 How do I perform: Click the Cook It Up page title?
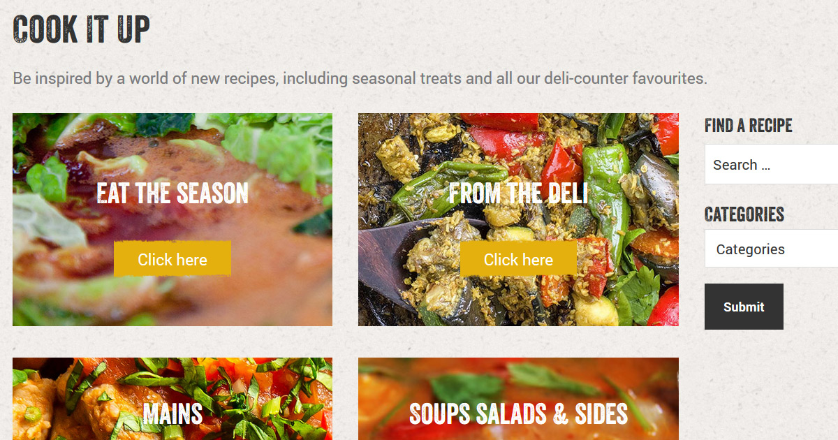click(82, 30)
